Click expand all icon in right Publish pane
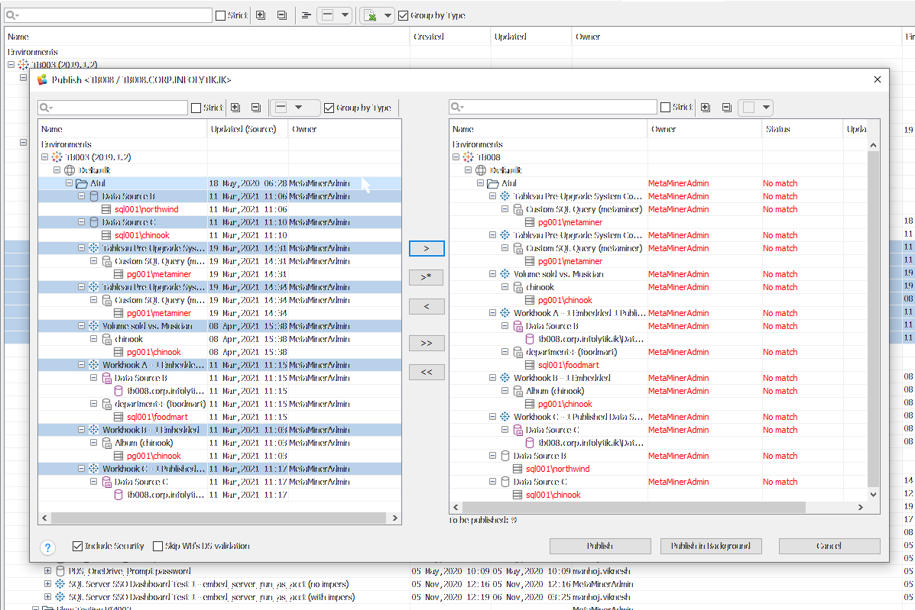Viewport: 915px width, 610px height. [x=706, y=107]
